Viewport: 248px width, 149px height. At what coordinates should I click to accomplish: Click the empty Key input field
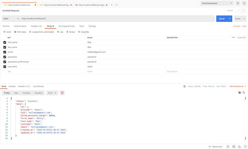pyautogui.click(x=46, y=72)
